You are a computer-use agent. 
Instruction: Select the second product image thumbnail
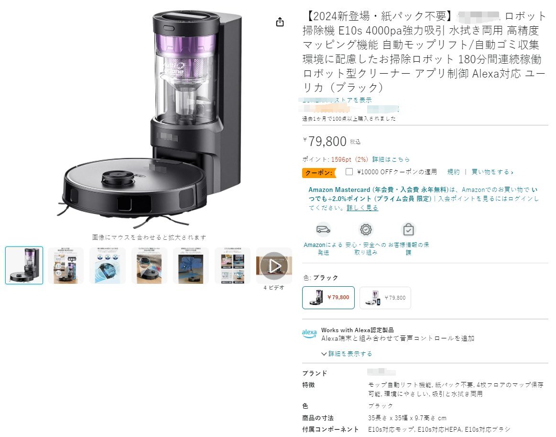66,266
